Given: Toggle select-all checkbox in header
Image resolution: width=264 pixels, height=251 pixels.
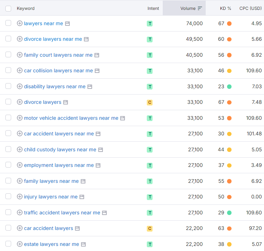Looking at the screenshot, I should [x=8, y=8].
